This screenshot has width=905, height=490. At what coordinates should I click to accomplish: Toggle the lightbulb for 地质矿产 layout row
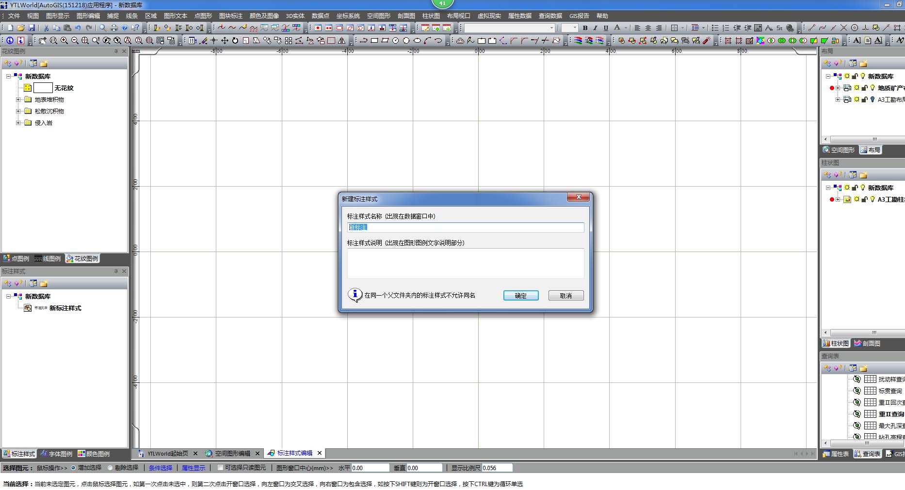pos(873,88)
